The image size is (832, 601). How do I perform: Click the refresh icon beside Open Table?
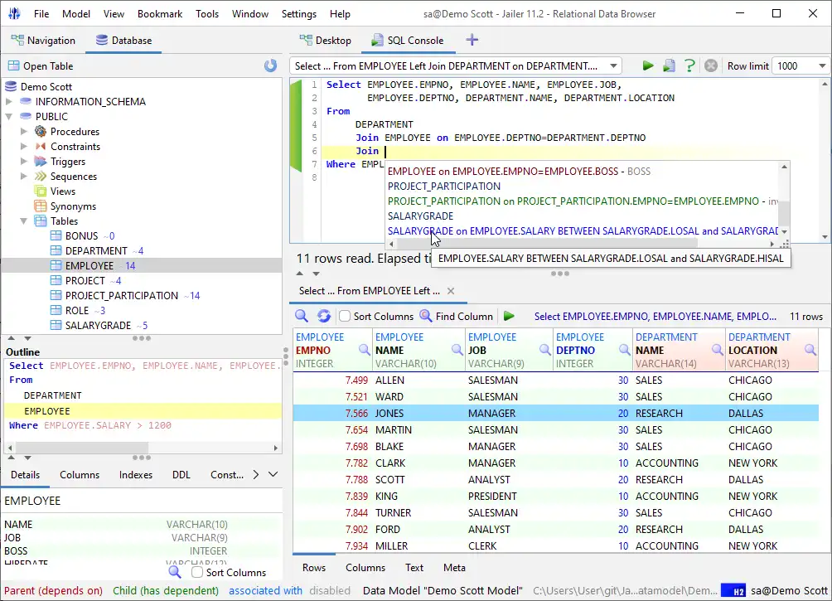[270, 66]
